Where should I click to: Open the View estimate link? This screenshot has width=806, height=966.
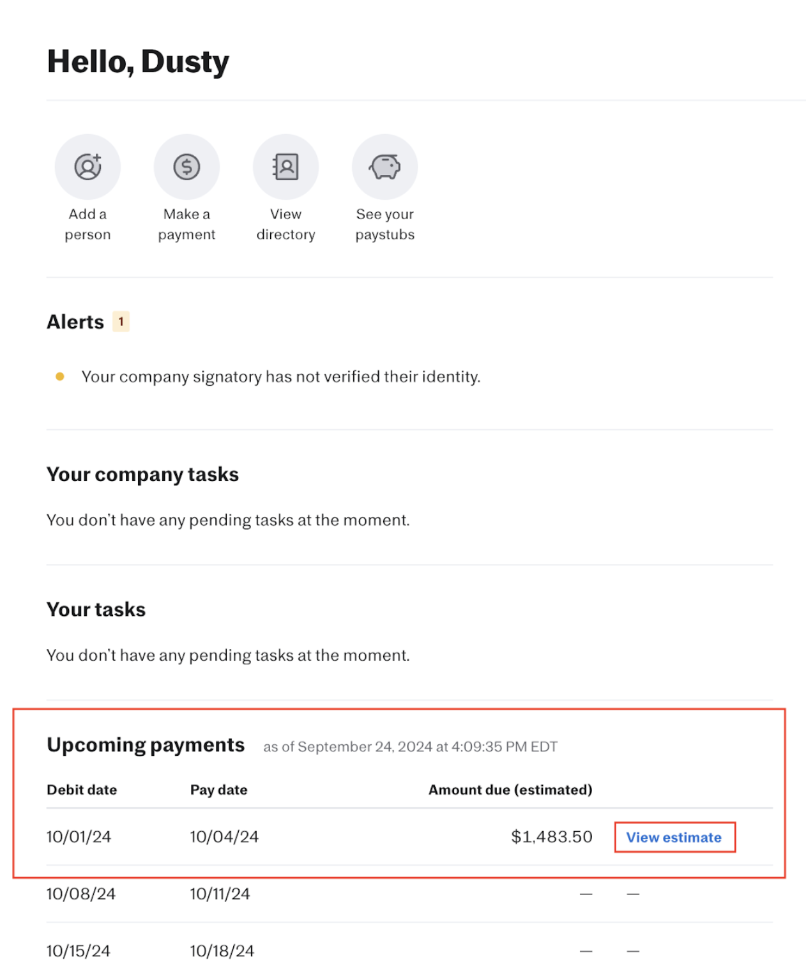(x=674, y=837)
